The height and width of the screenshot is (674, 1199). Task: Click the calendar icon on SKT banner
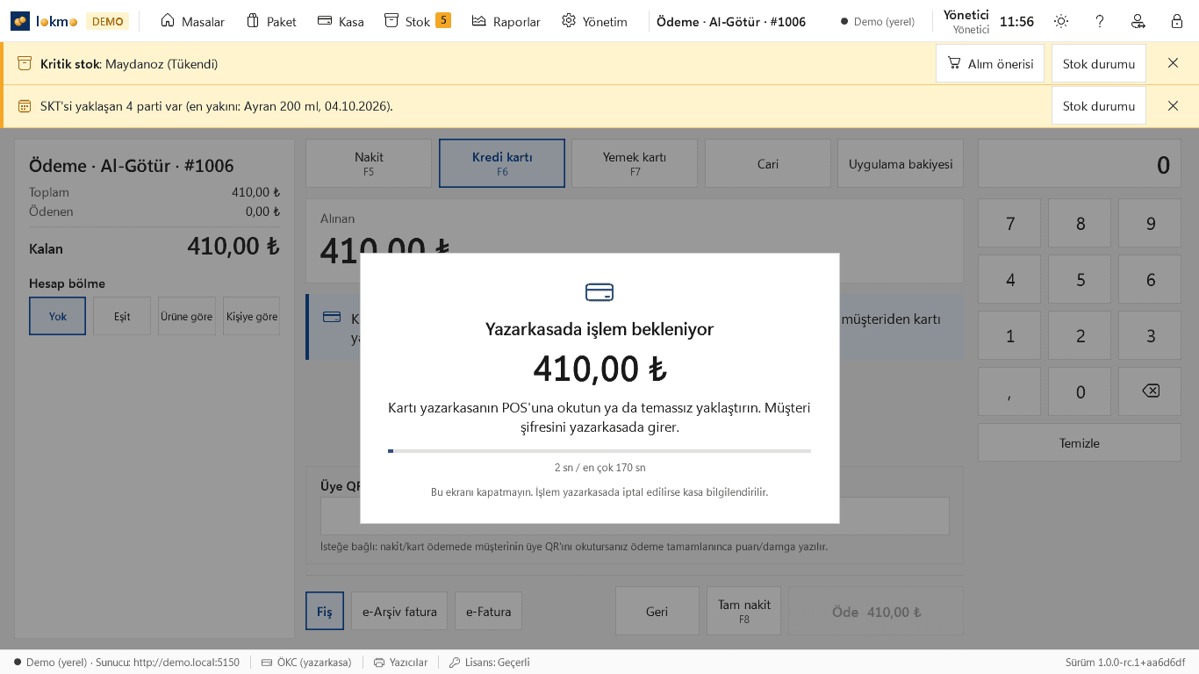25,105
